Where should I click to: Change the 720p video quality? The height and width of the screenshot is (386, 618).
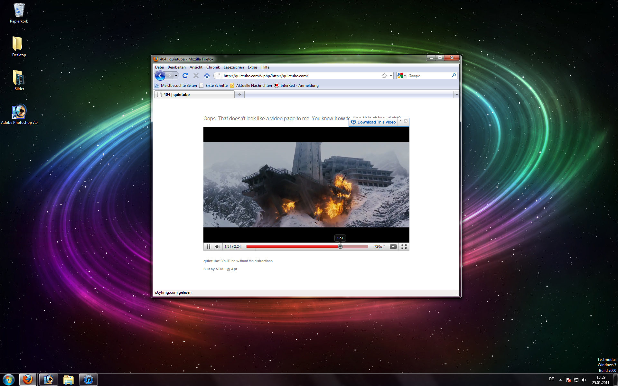379,246
